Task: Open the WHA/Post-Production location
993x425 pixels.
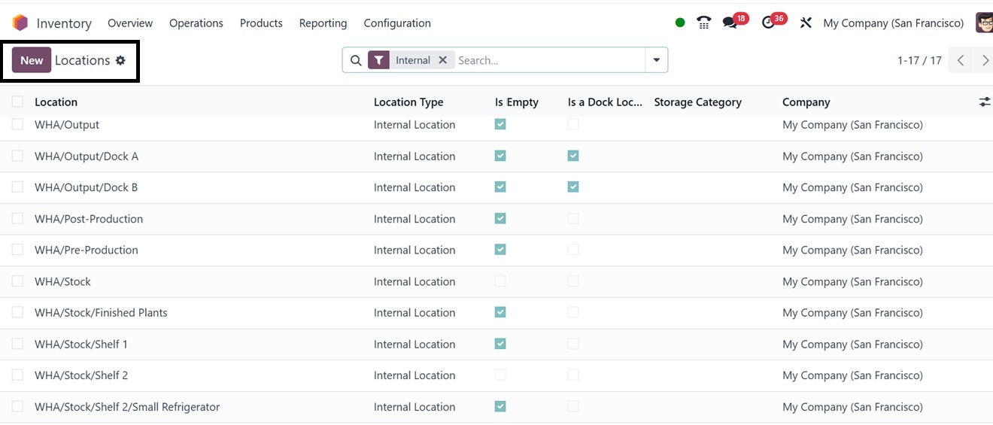Action: tap(89, 219)
